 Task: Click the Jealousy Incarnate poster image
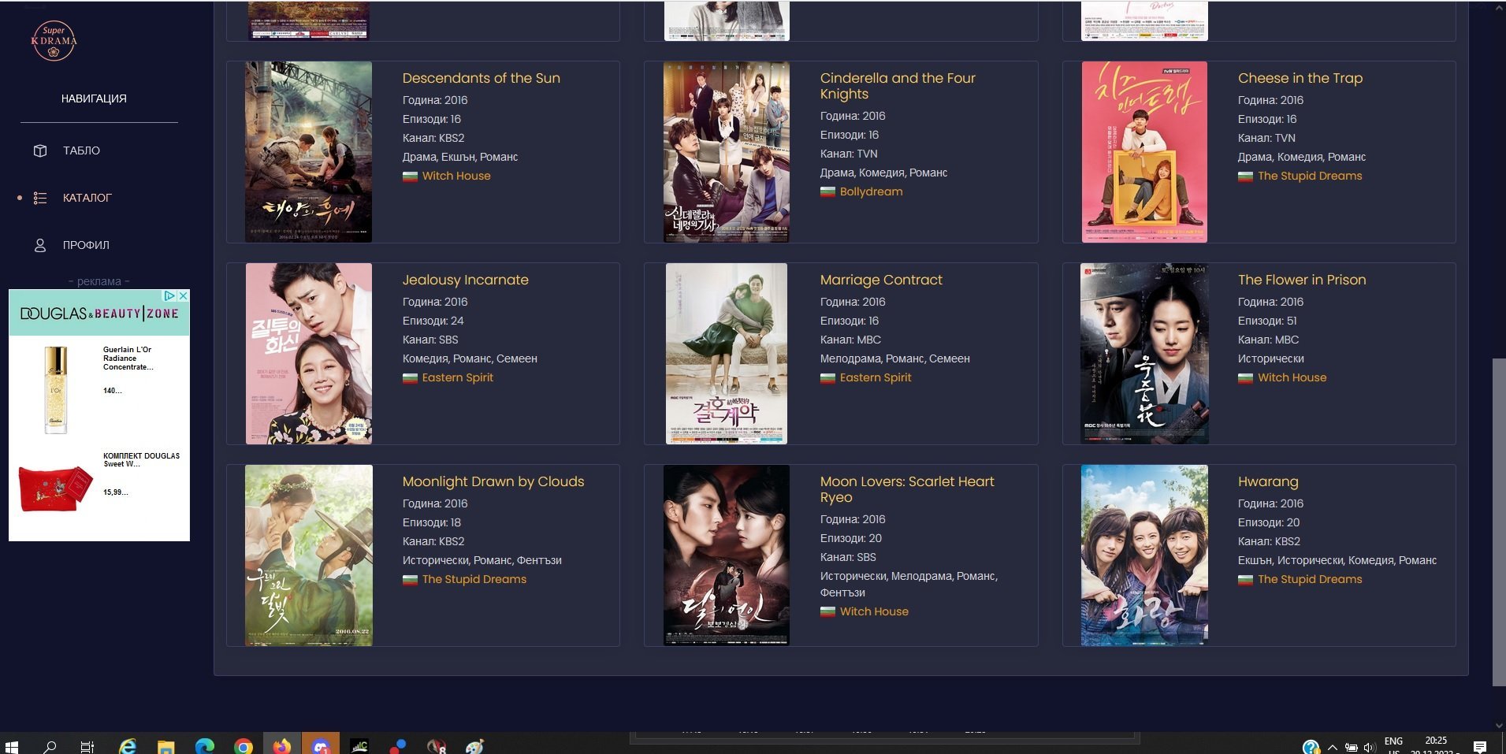(308, 354)
